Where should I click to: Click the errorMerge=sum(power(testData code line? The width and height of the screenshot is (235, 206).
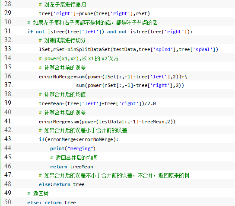pos(107,122)
